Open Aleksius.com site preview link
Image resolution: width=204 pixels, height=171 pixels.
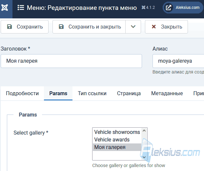tap(183, 8)
